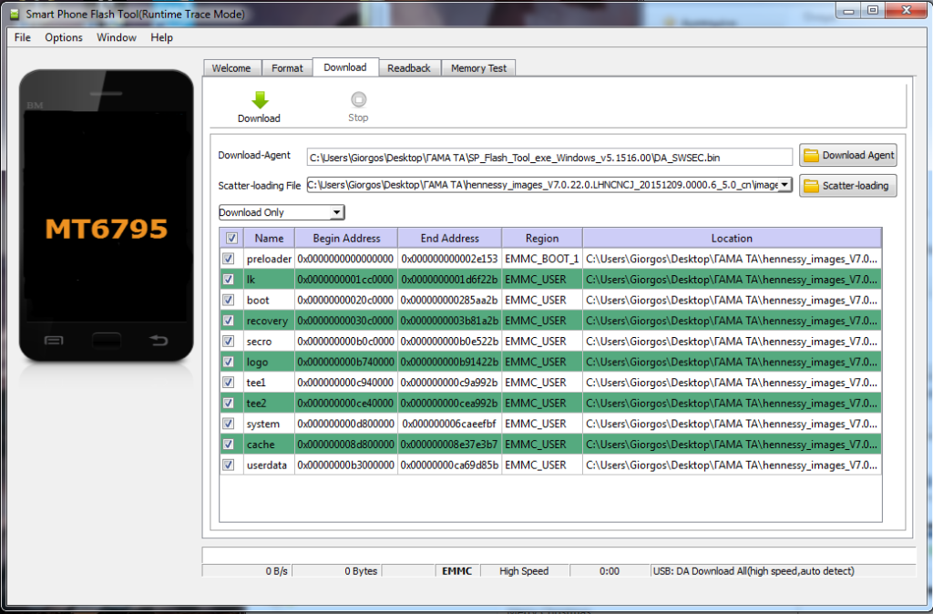Uncheck the userdata partition checkbox
The height and width of the screenshot is (614, 933).
pyautogui.click(x=229, y=465)
